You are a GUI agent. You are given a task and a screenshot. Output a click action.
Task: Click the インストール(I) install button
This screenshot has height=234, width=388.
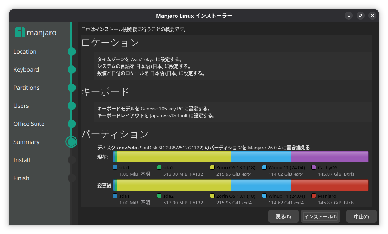coord(320,217)
